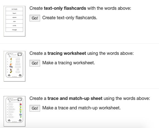Click the bold 'tracing worksheet' heading text
Viewport: 159px width, 128px height.
click(x=67, y=53)
